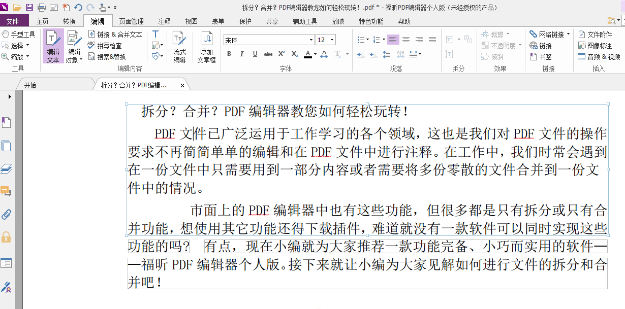Switch to the Protect (保护) tab

(245, 21)
